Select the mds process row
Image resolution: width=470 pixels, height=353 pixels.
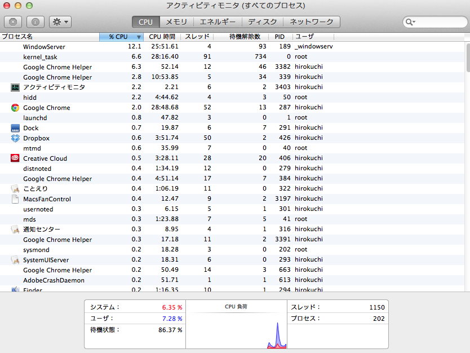(x=232, y=219)
